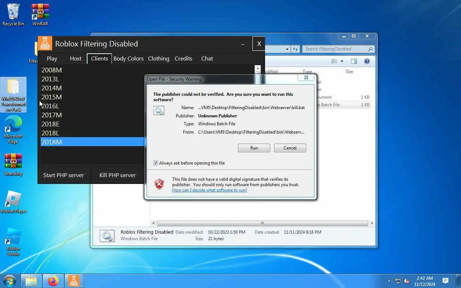Image resolution: width=461 pixels, height=288 pixels.
Task: Click the client list scroll-up arrow
Action: (258, 68)
